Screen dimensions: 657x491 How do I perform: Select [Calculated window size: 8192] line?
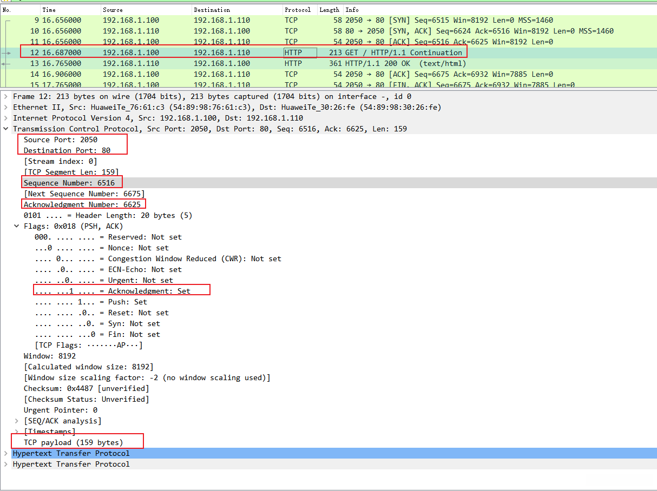click(89, 367)
